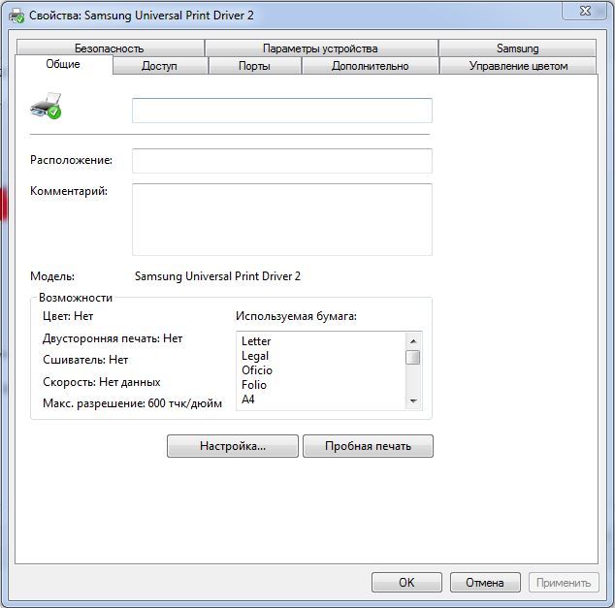
Task: Click the Настройка... button
Action: pos(233,446)
